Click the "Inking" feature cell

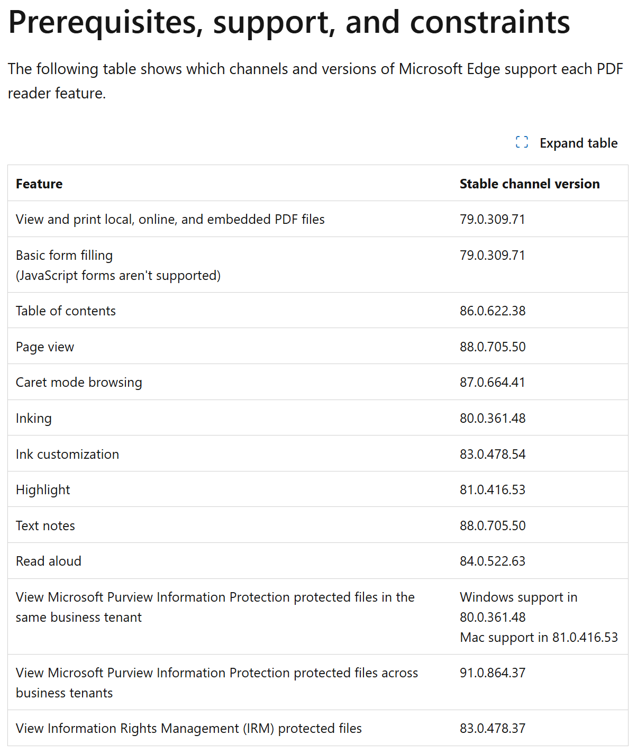[x=34, y=419]
